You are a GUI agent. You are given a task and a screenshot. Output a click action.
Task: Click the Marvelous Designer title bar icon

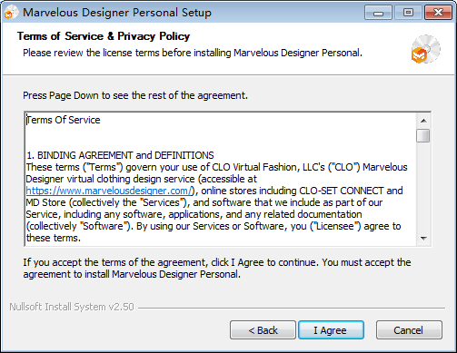point(11,13)
